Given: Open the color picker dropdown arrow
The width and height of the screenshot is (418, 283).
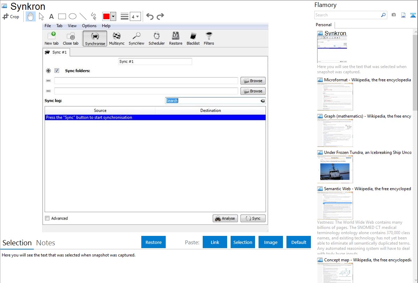Looking at the screenshot, I should pos(113,16).
